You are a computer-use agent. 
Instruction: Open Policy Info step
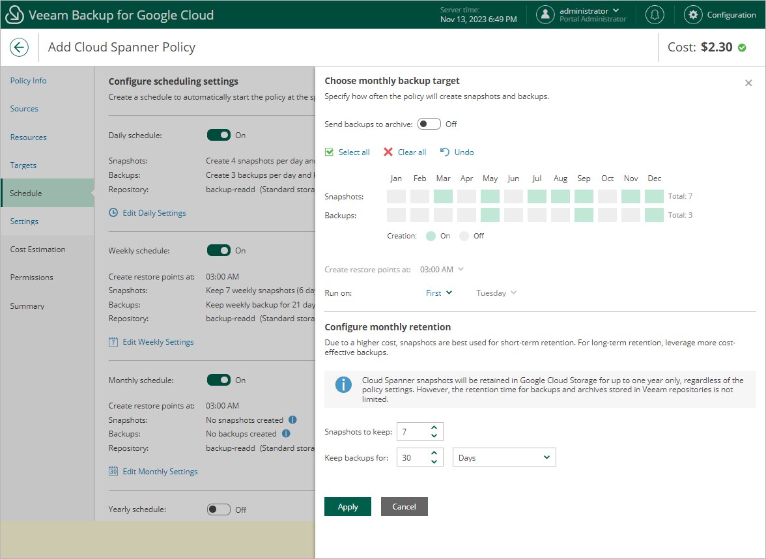tap(29, 81)
